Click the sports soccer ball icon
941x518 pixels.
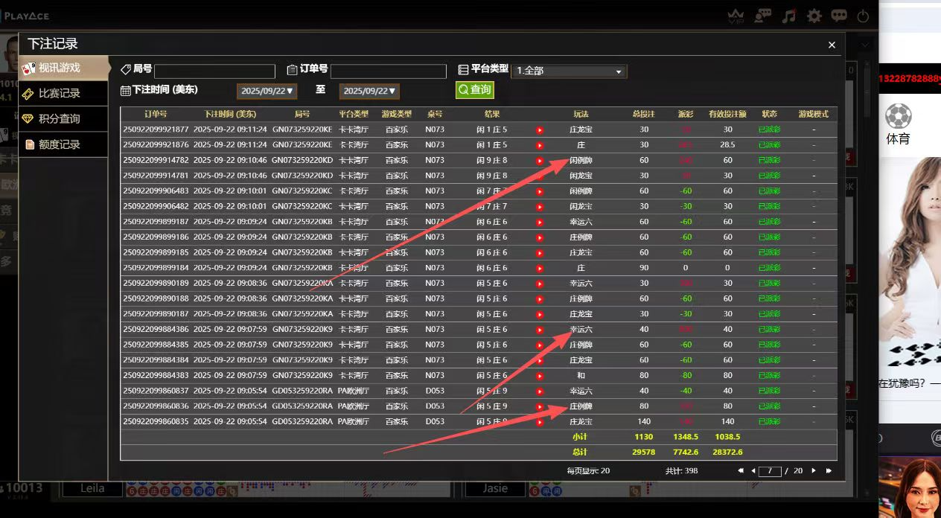[x=898, y=116]
